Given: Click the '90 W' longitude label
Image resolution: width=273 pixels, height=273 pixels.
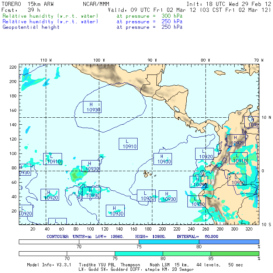Looking at the screenshot, I should pos(152,60).
